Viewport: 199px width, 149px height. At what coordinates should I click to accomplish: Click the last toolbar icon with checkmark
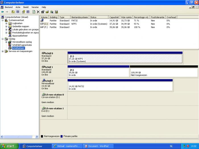click(x=56, y=12)
